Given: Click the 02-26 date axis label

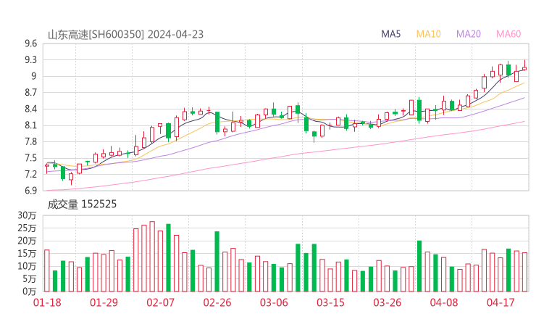Looking at the screenshot, I should 217,302.
